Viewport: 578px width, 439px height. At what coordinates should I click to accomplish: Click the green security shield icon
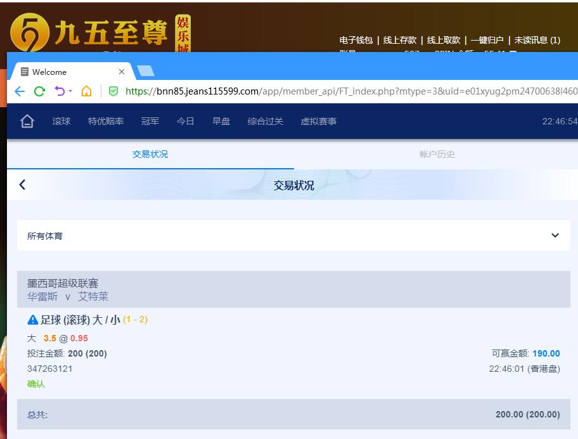[113, 91]
